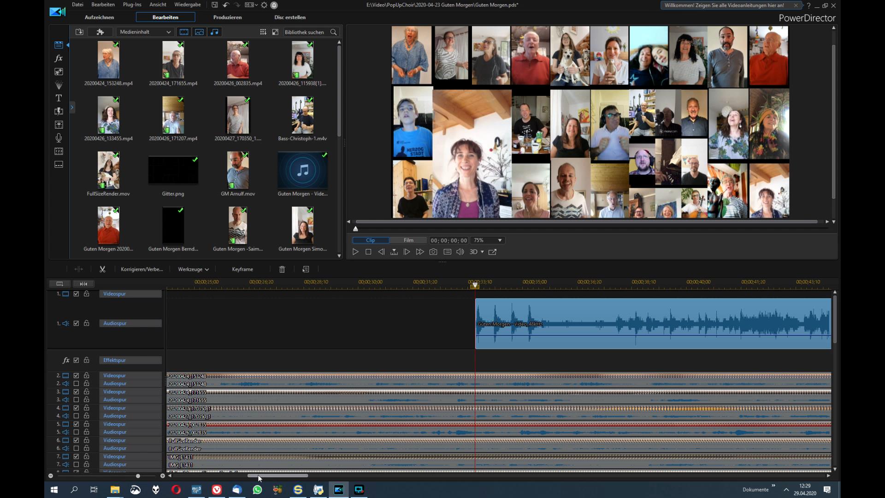Image resolution: width=885 pixels, height=498 pixels.
Task: Open the Wiedergabe menu
Action: [187, 5]
